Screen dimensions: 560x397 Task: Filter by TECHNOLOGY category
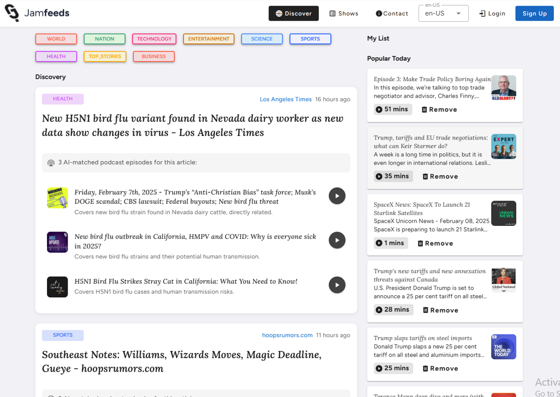pyautogui.click(x=154, y=39)
